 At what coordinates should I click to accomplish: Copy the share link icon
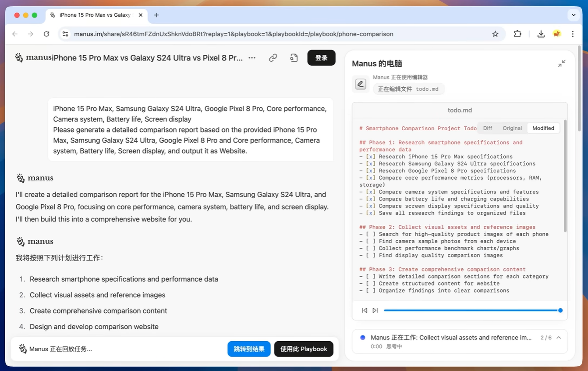[x=273, y=57]
